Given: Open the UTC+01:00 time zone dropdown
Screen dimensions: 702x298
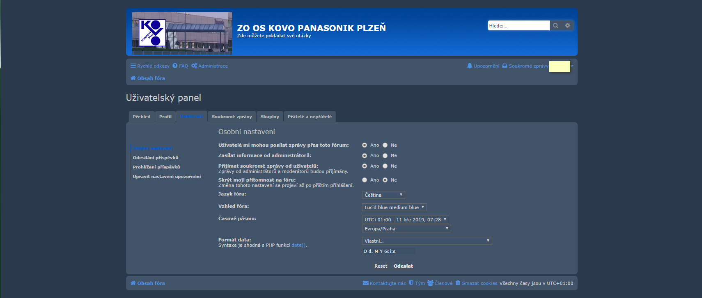Looking at the screenshot, I should pos(406,220).
